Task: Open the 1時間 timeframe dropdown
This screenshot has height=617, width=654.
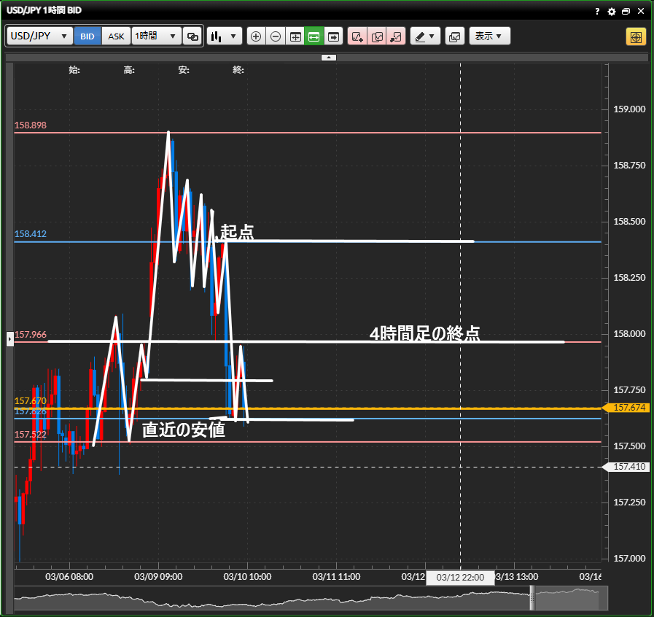Action: [156, 36]
